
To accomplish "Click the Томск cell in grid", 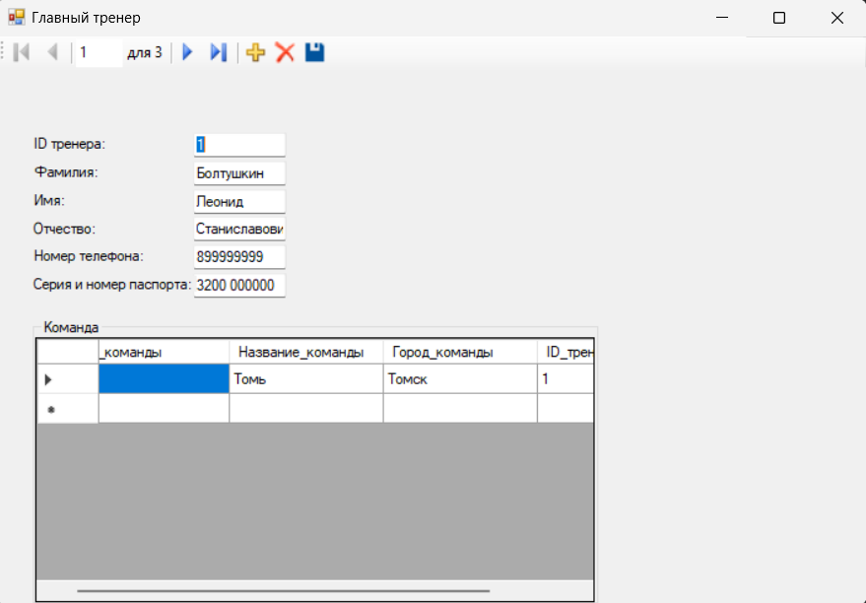I will click(460, 378).
